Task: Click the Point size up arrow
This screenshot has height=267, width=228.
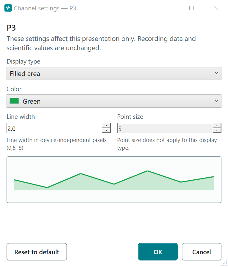Action: point(217,126)
